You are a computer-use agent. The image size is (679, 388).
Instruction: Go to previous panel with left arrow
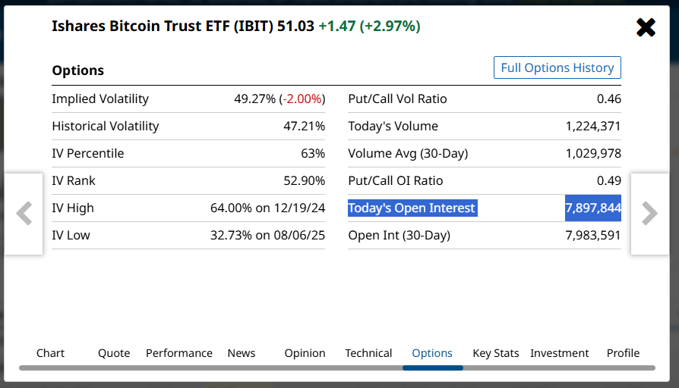point(24,214)
